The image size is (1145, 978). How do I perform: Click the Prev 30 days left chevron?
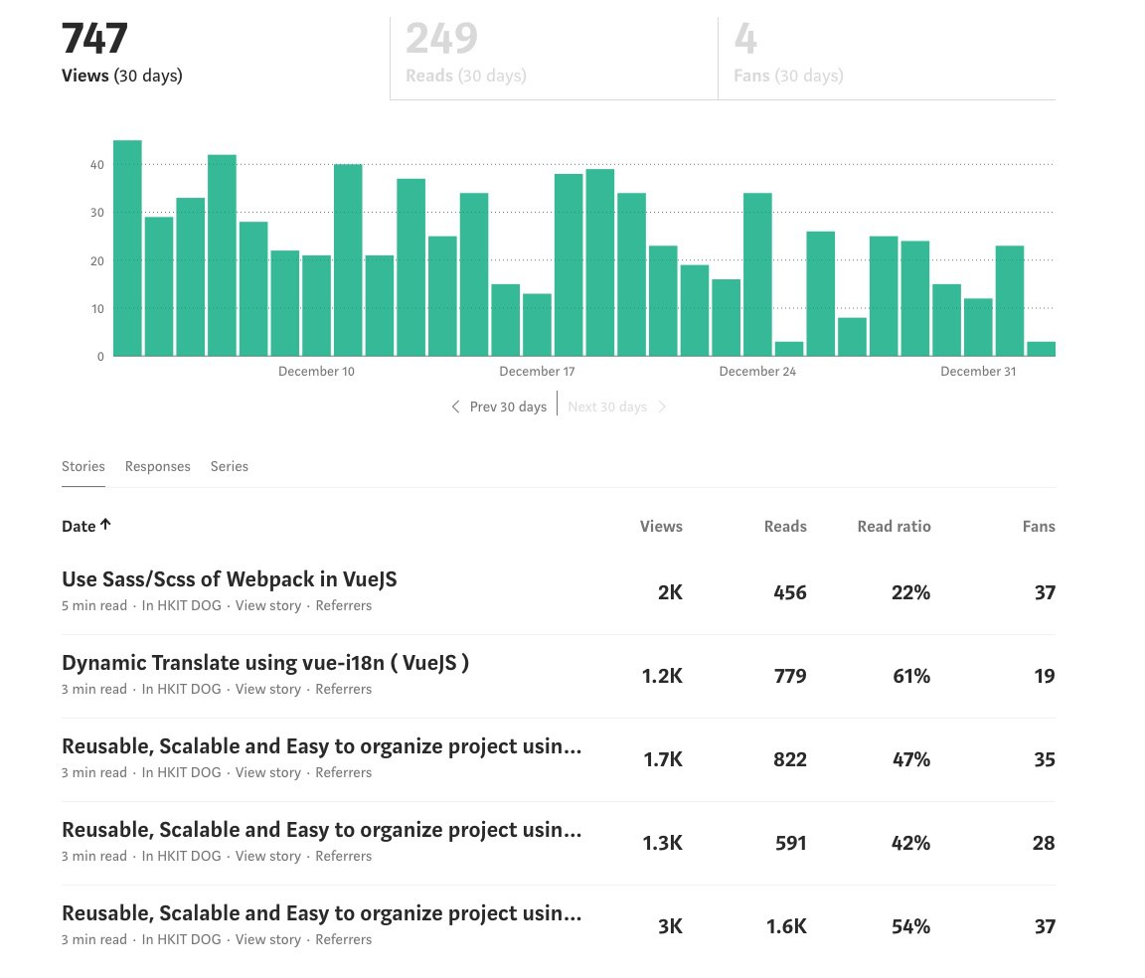455,407
